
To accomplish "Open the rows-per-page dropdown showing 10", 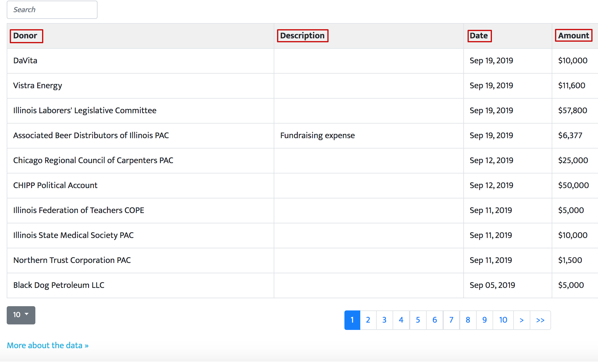I will click(21, 315).
